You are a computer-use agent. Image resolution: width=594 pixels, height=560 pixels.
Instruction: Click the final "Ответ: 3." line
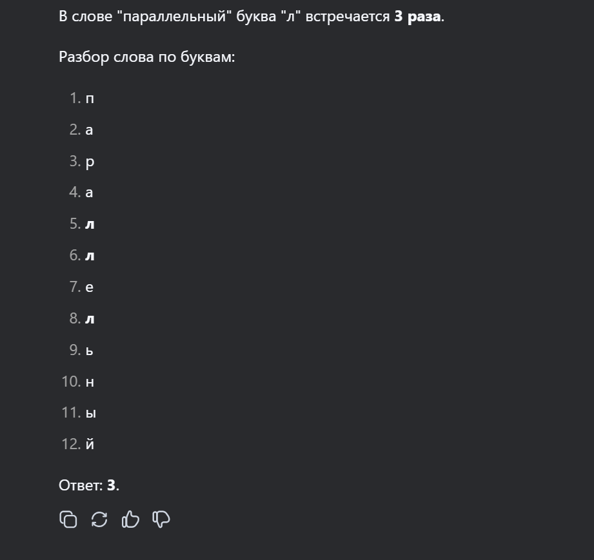click(x=89, y=485)
